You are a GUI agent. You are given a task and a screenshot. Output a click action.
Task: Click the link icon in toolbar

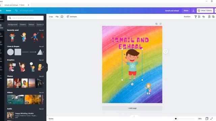[x=204, y=16]
